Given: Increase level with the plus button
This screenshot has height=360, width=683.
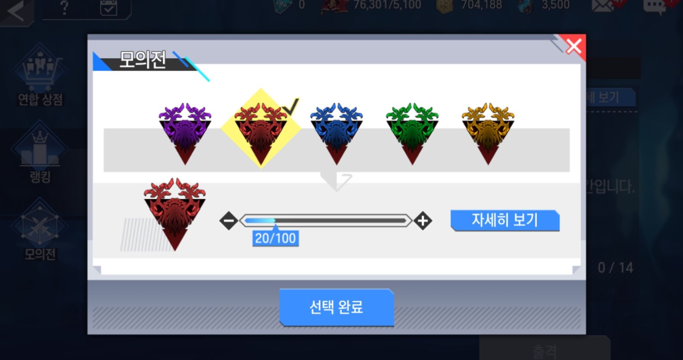Looking at the screenshot, I should click(422, 221).
